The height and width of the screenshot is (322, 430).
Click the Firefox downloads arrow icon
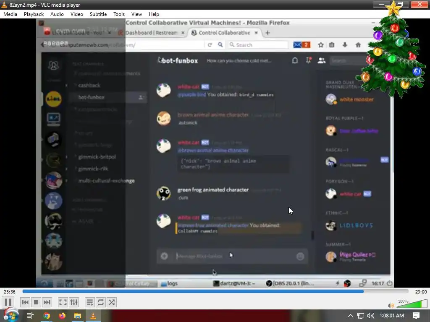pos(345,45)
